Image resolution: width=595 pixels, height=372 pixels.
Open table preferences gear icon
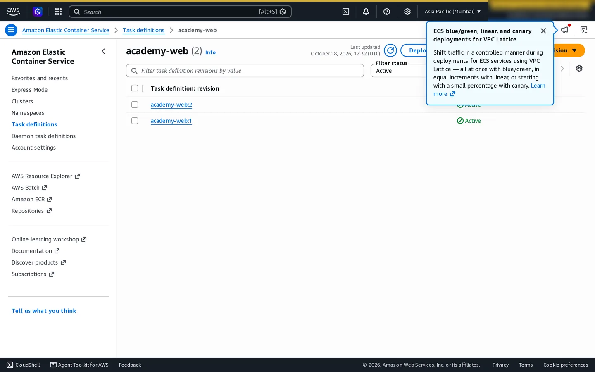click(x=579, y=68)
